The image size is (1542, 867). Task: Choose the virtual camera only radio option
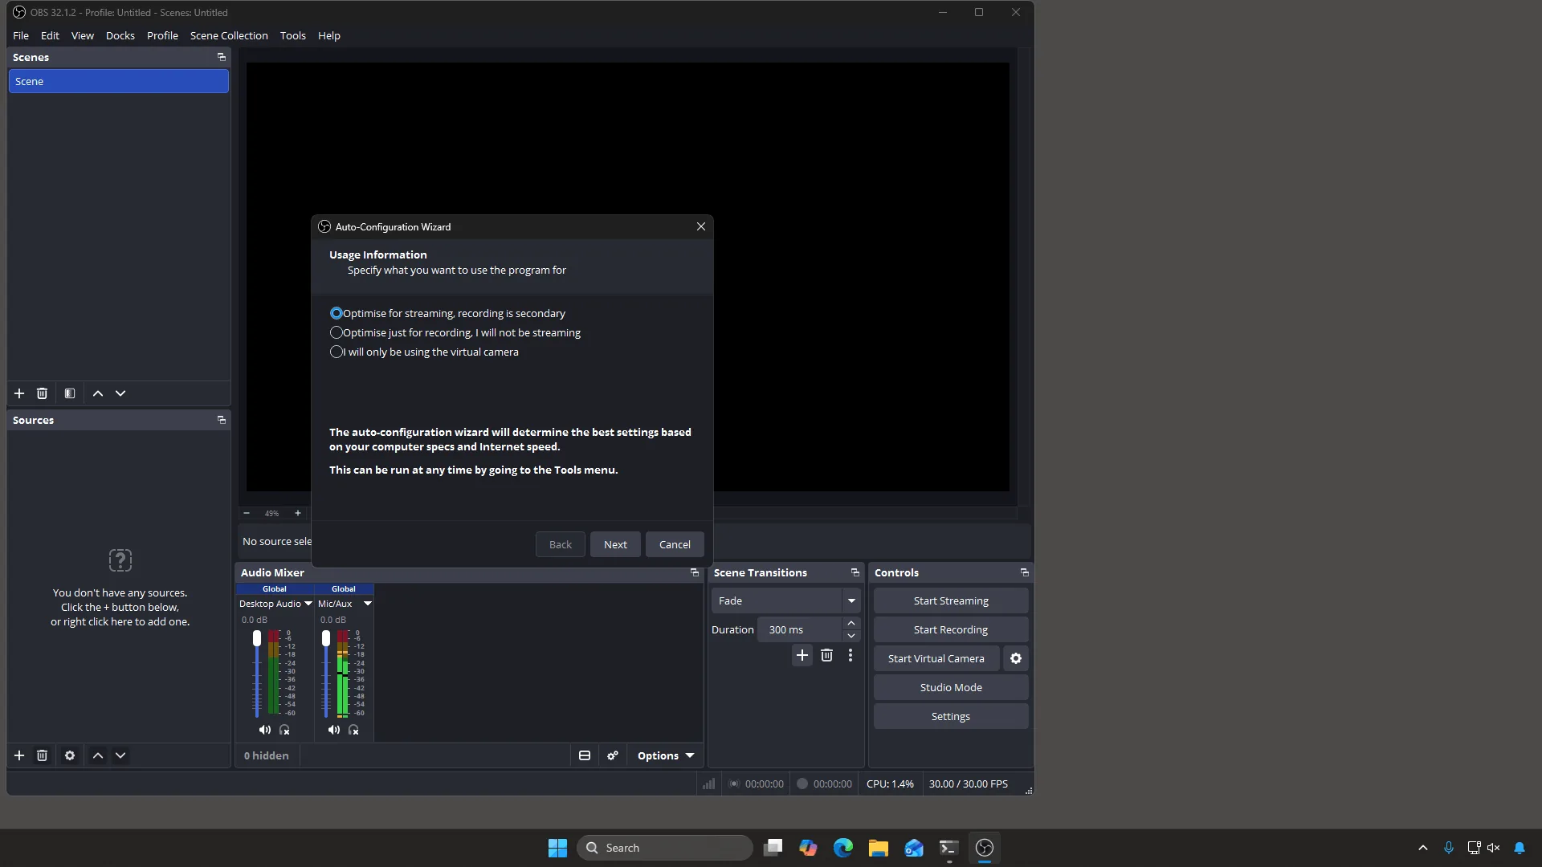tap(337, 352)
